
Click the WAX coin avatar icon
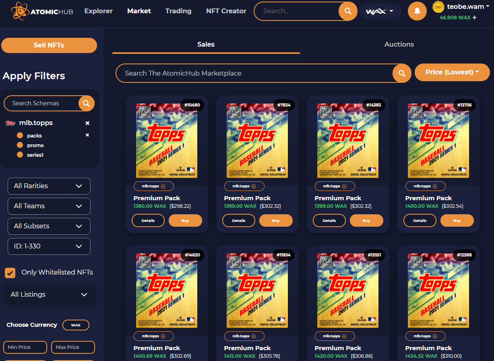438,7
